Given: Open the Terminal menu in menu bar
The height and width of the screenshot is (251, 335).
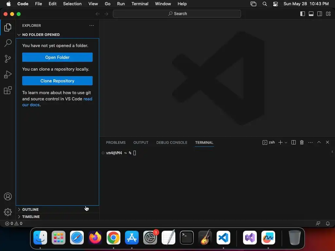Looking at the screenshot, I should click(140, 4).
